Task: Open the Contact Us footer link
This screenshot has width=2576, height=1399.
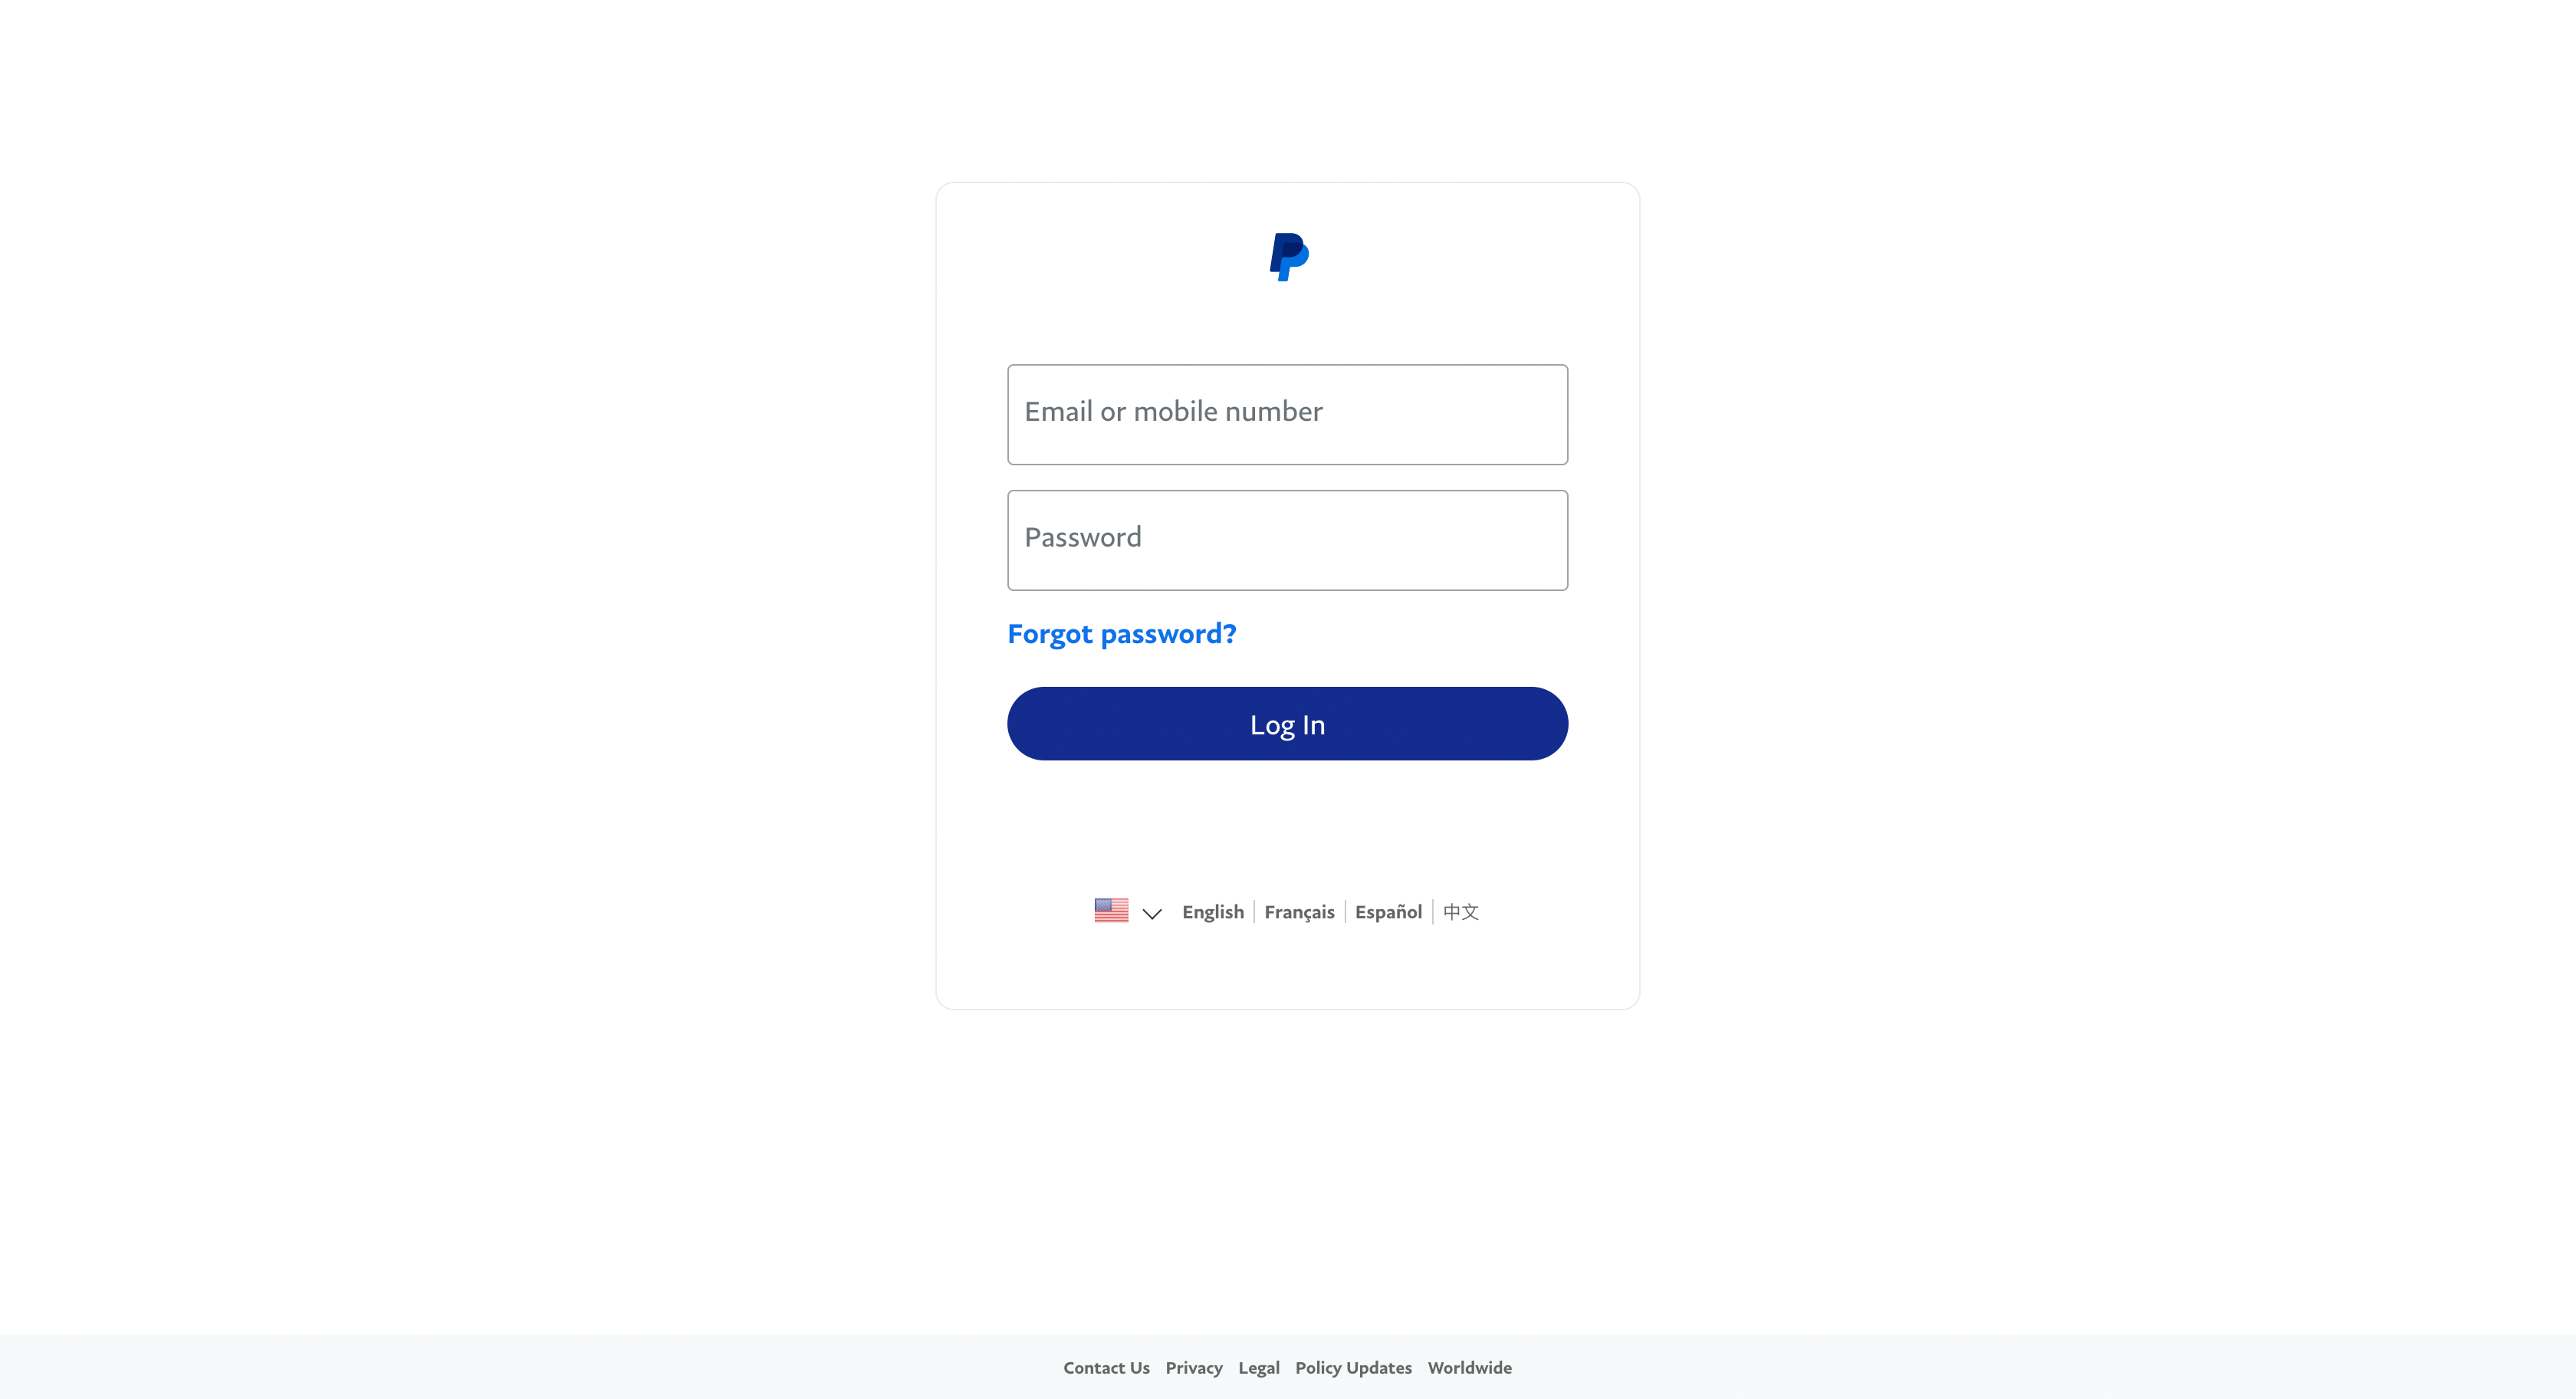Action: tap(1106, 1367)
